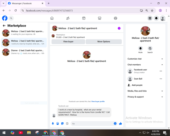Open taskbar clock showing 8:08 PM
The width and height of the screenshot is (170, 136).
155,133
